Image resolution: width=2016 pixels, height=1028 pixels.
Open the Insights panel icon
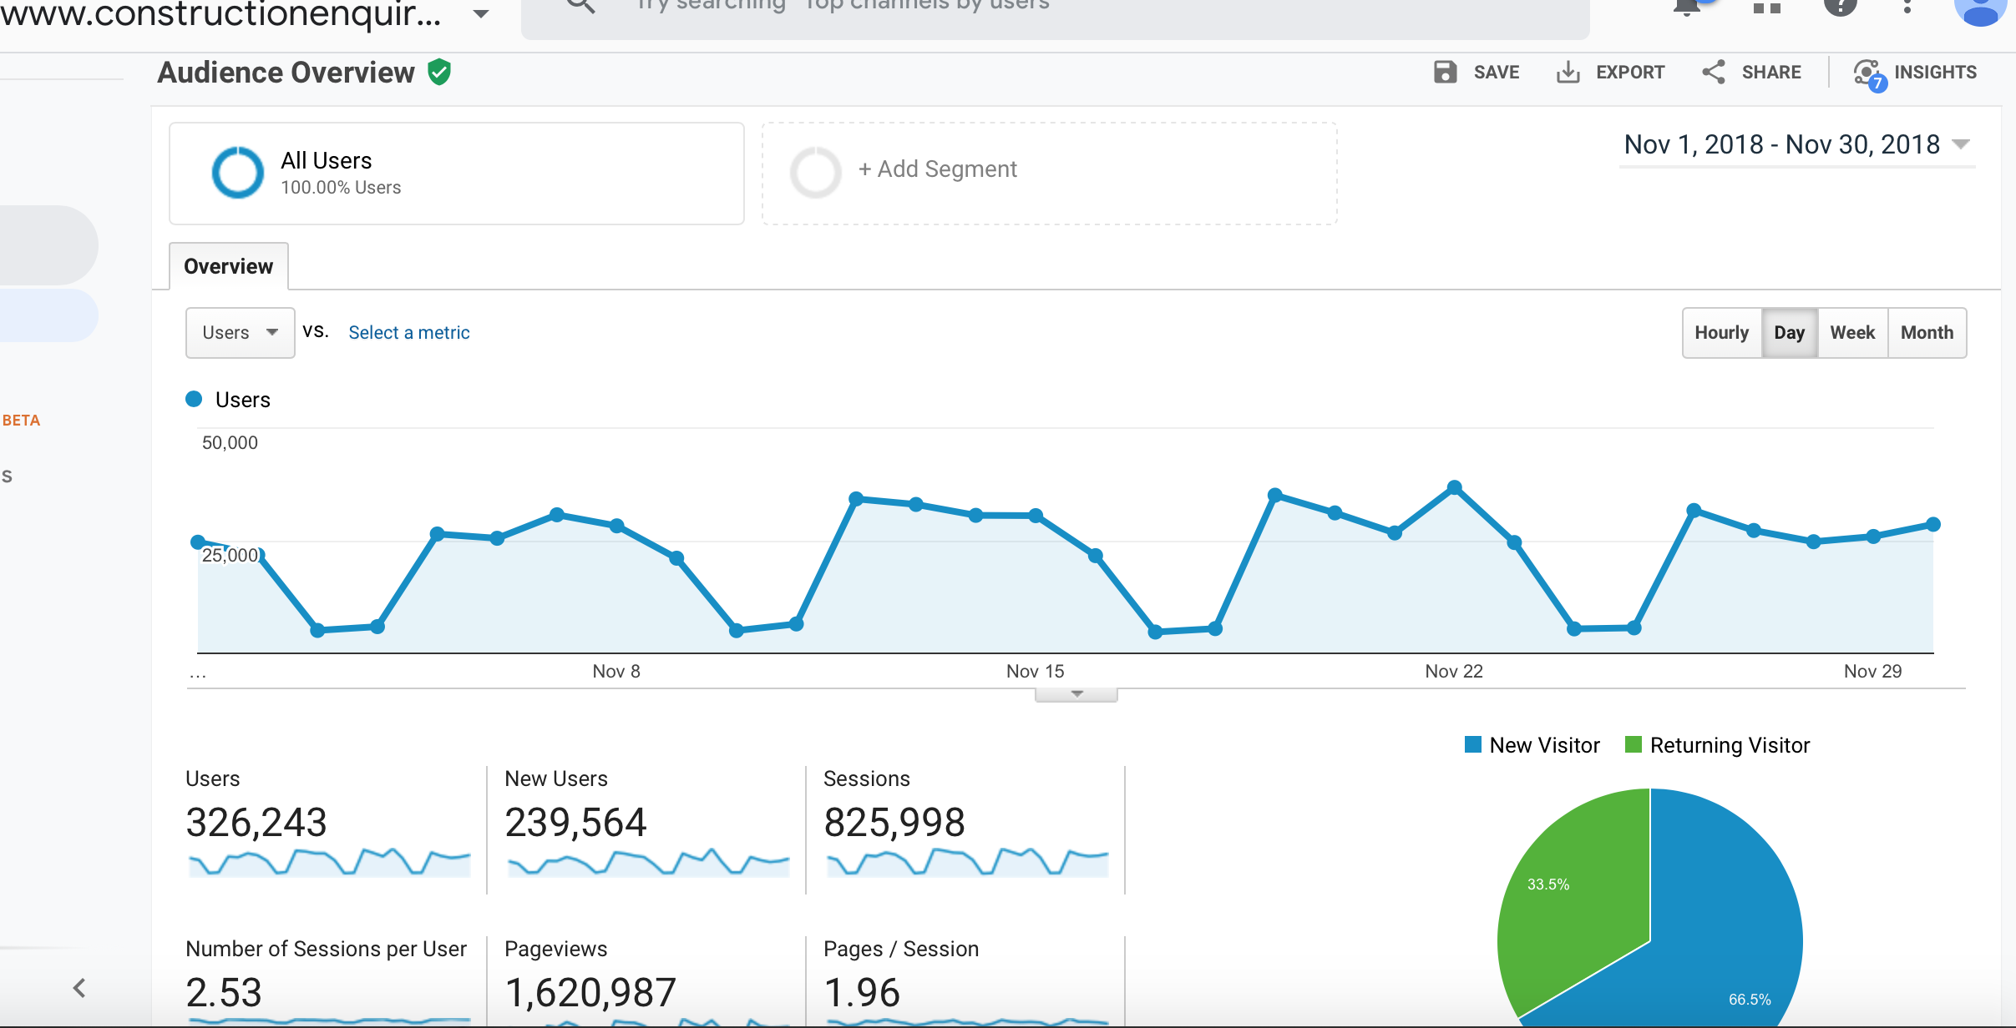click(1869, 74)
